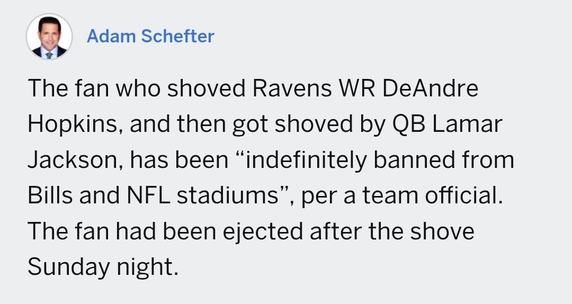Click Adam Schefter's profile photo
The width and height of the screenshot is (572, 304).
[49, 37]
